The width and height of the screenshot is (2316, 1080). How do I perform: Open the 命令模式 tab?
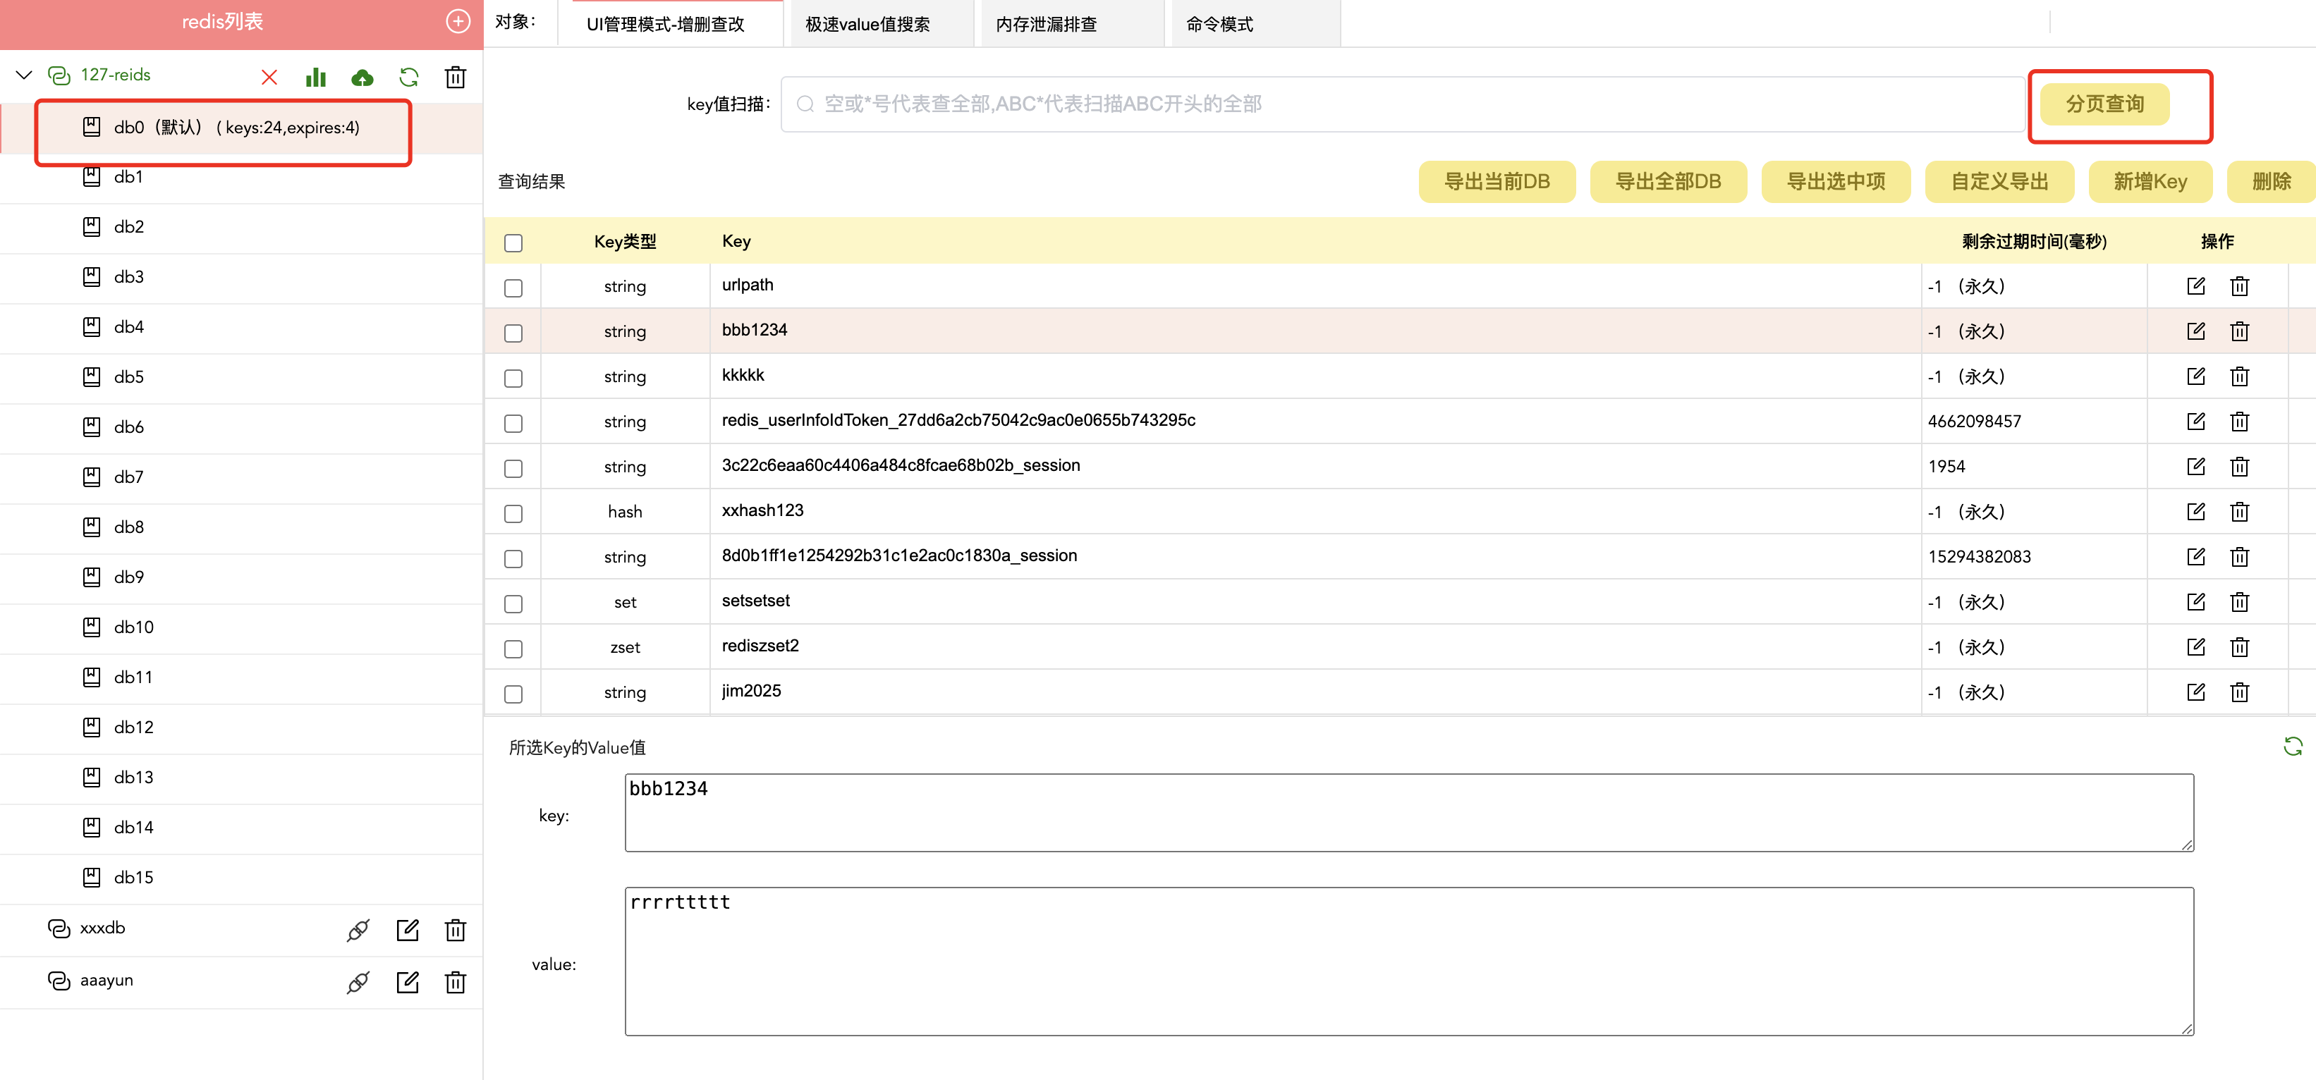pos(1219,24)
